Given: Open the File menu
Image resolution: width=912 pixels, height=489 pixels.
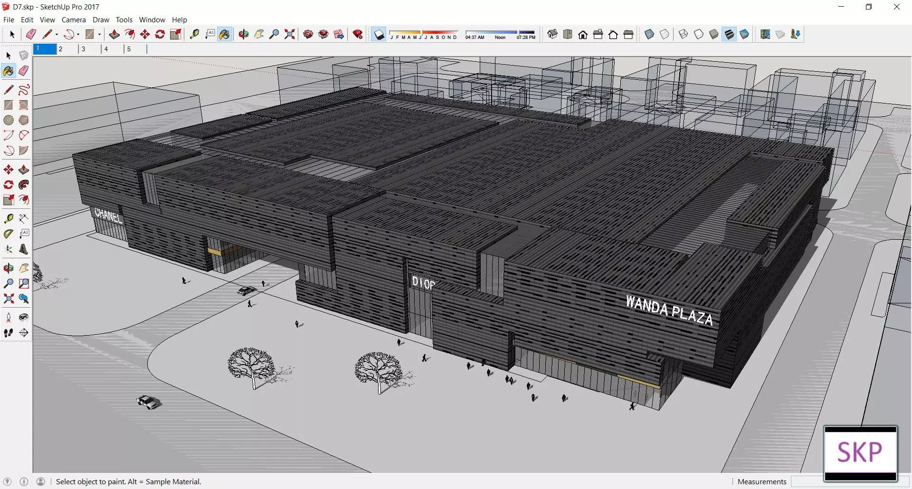Looking at the screenshot, I should click(9, 20).
